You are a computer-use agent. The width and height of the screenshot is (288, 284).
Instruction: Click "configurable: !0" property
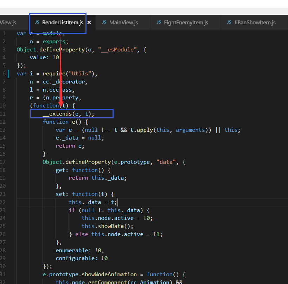[x=82, y=258]
